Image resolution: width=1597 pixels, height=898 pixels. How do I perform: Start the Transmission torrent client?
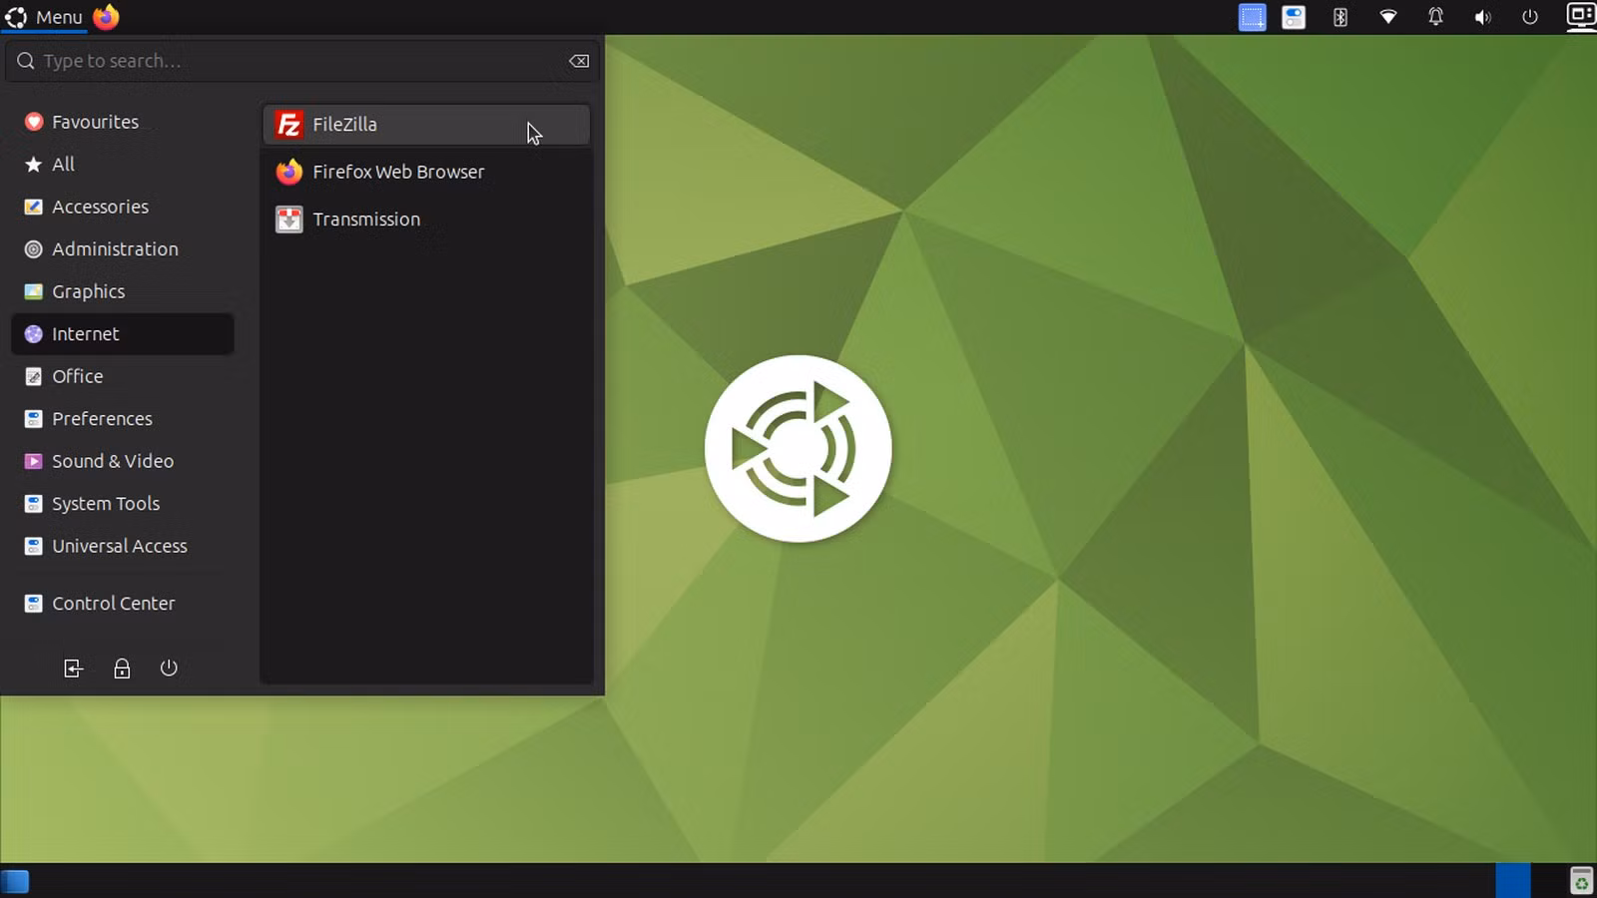pyautogui.click(x=426, y=220)
